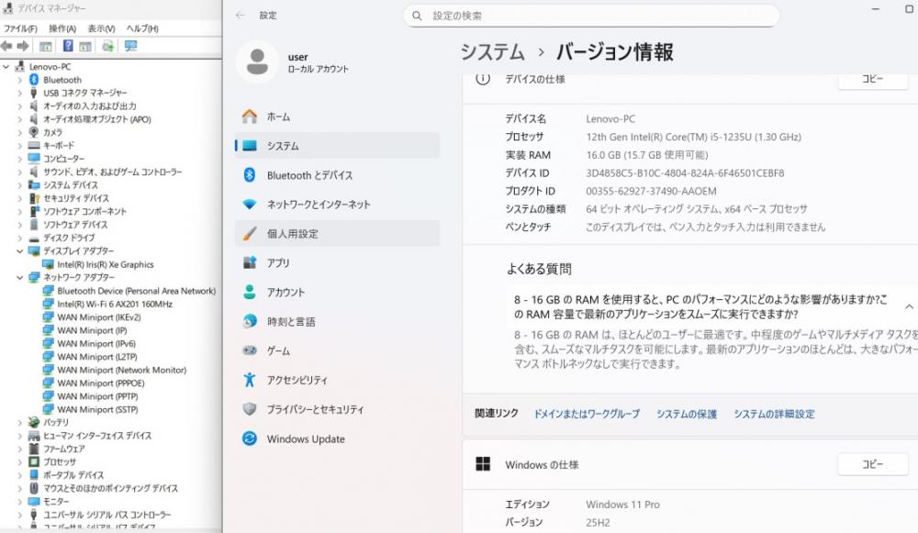
Task: Open ドメインまたはワークグループ link
Action: [587, 414]
